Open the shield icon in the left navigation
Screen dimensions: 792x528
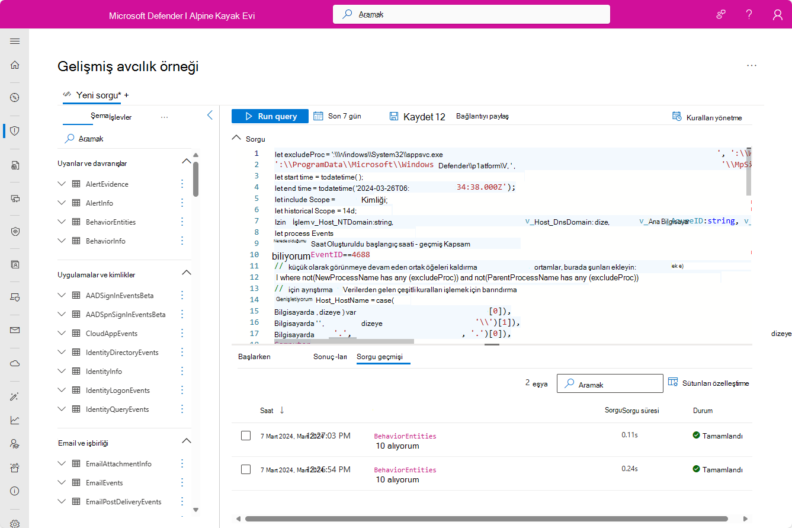click(15, 130)
